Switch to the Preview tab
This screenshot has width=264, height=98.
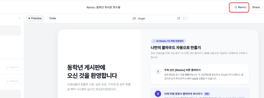click(35, 18)
